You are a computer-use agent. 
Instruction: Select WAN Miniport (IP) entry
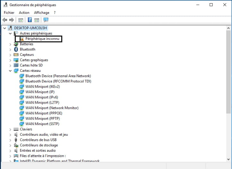pyautogui.click(x=40, y=92)
